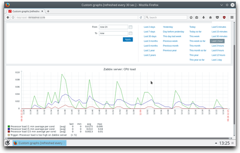Open the Firefox hamburger menu
This screenshot has height=153, width=240.
click(x=232, y=17)
